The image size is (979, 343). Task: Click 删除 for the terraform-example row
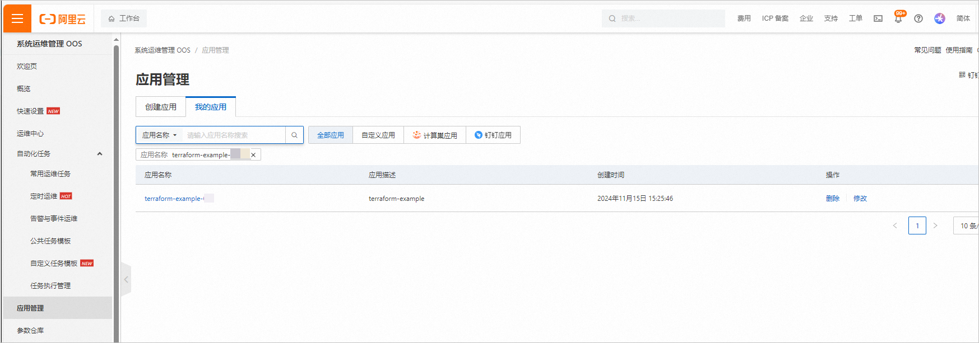click(x=833, y=199)
